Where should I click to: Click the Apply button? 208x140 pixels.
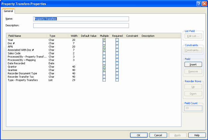(x=178, y=135)
